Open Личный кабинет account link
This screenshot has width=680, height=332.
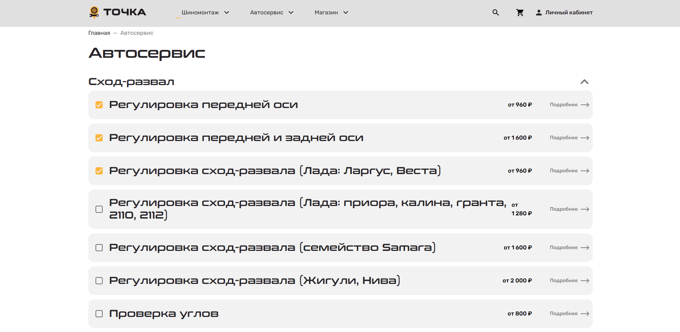click(569, 13)
